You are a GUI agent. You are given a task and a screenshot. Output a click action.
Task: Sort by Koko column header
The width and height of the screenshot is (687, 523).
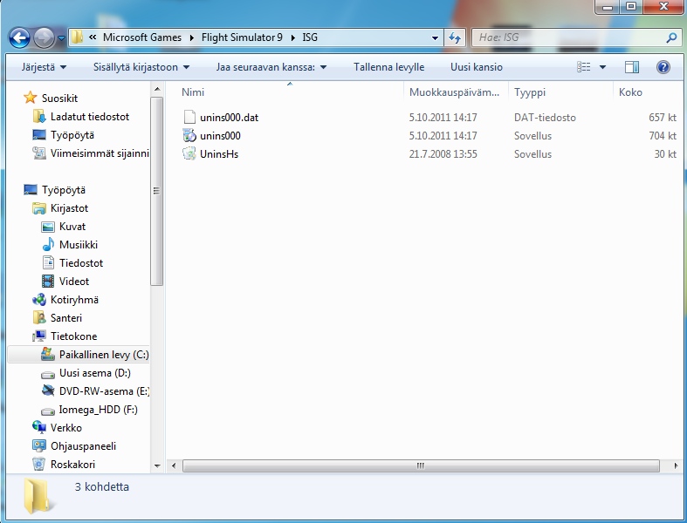(648, 92)
